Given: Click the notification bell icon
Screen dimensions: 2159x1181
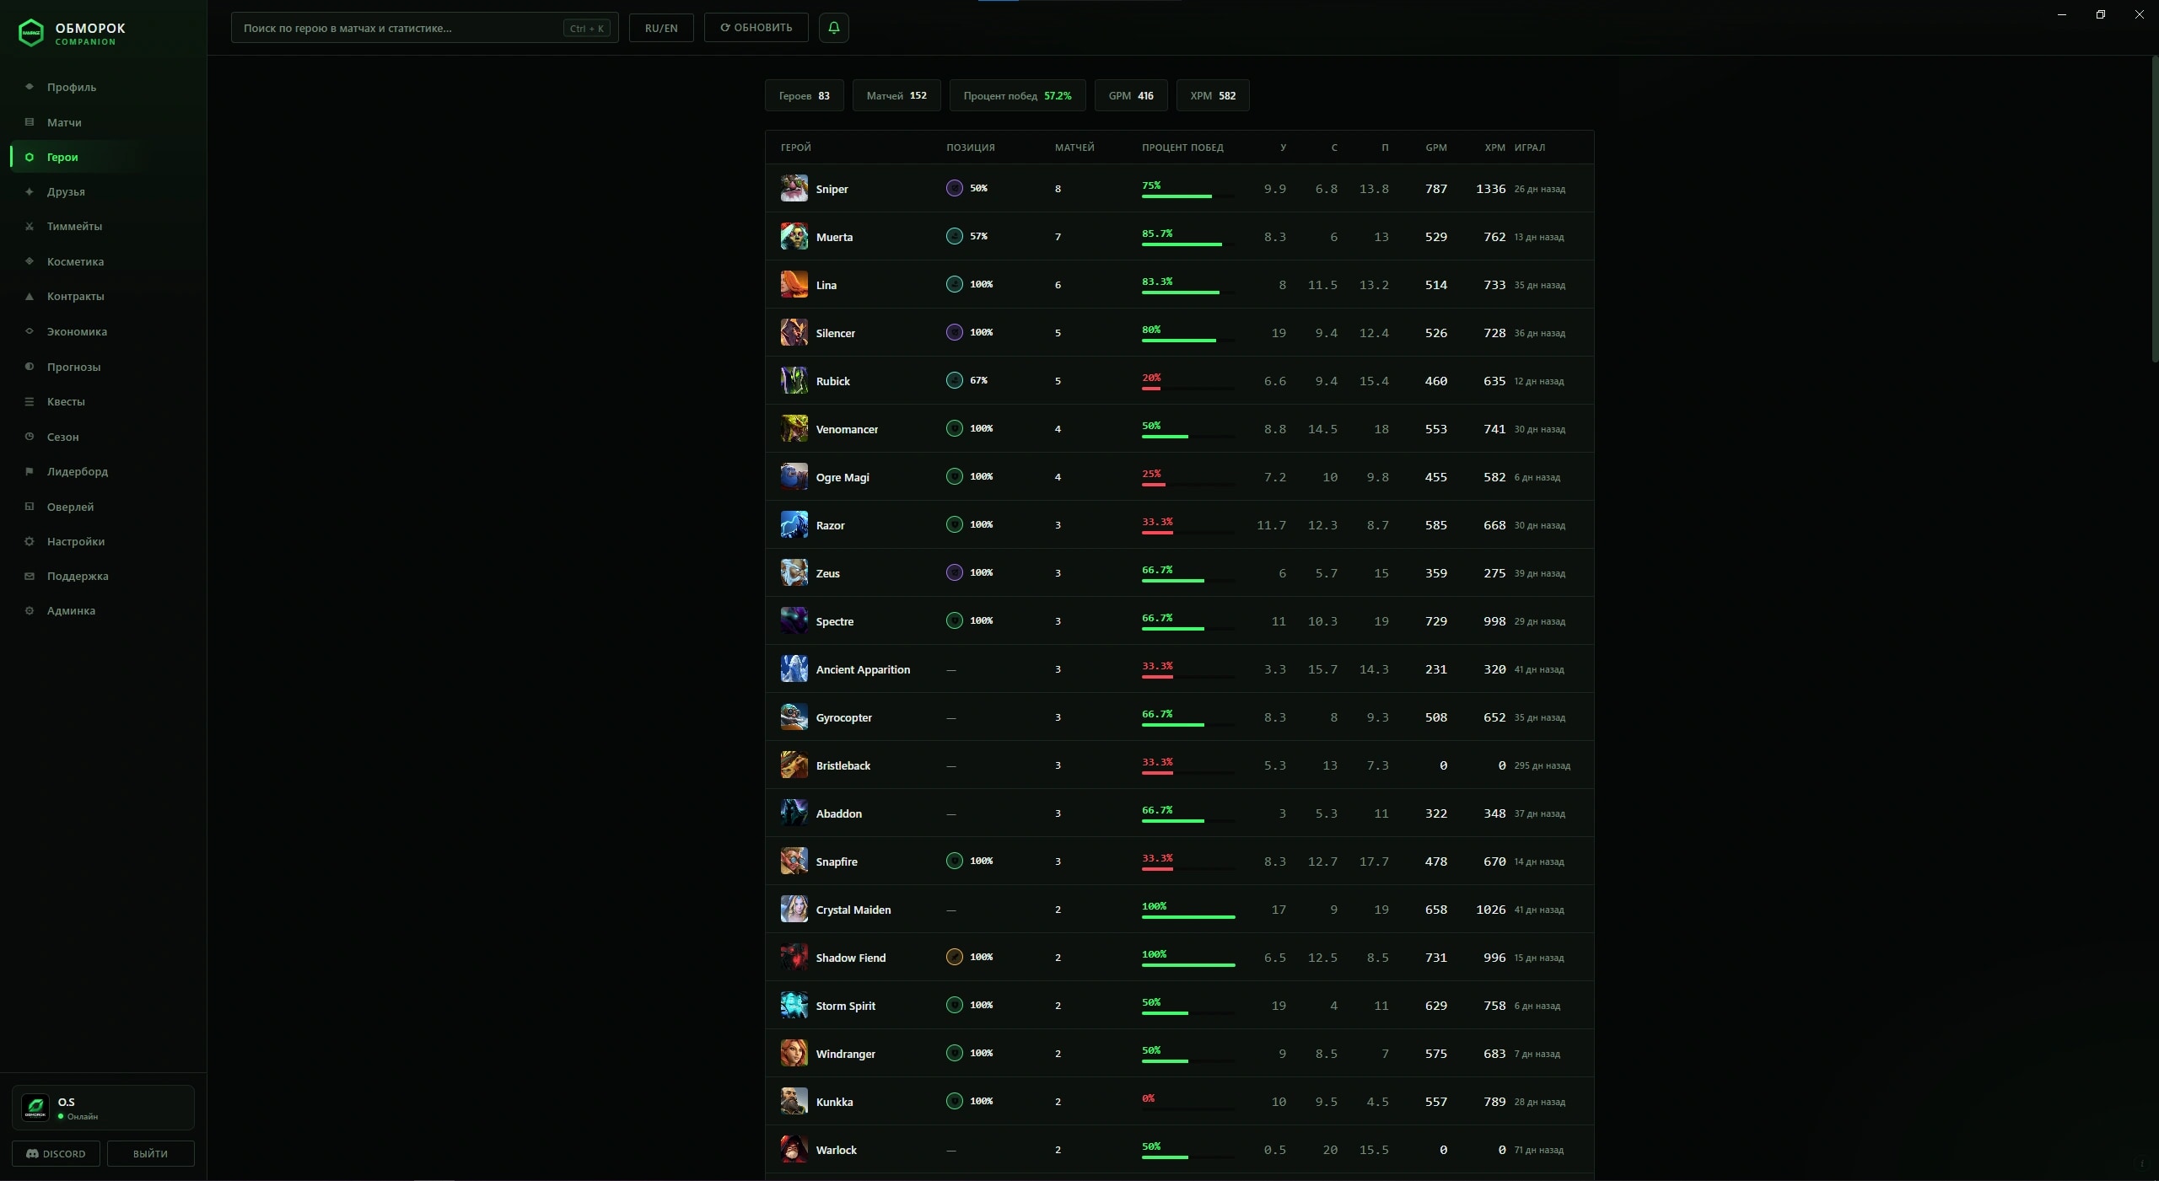Looking at the screenshot, I should (833, 28).
